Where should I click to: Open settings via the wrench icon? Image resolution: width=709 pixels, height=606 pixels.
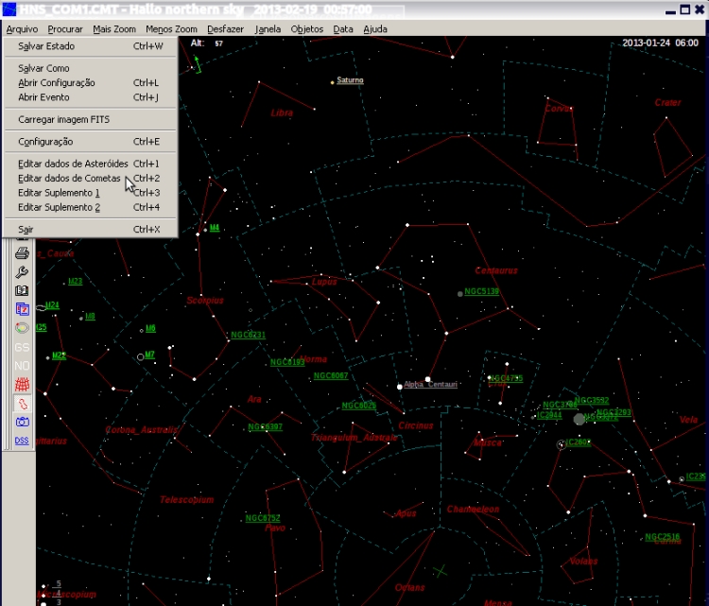(x=22, y=271)
